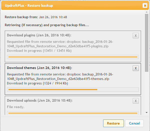Click the Restore button
Screen dimensions: 150x131
coord(113,123)
